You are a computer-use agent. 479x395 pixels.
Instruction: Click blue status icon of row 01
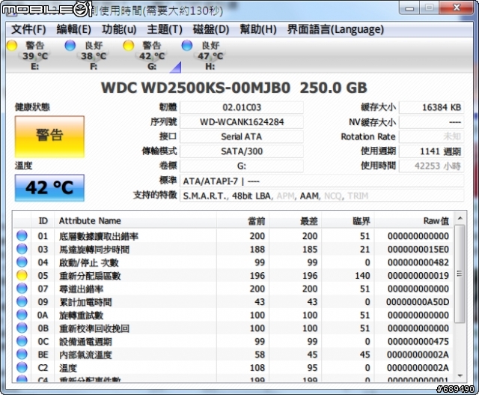click(22, 235)
